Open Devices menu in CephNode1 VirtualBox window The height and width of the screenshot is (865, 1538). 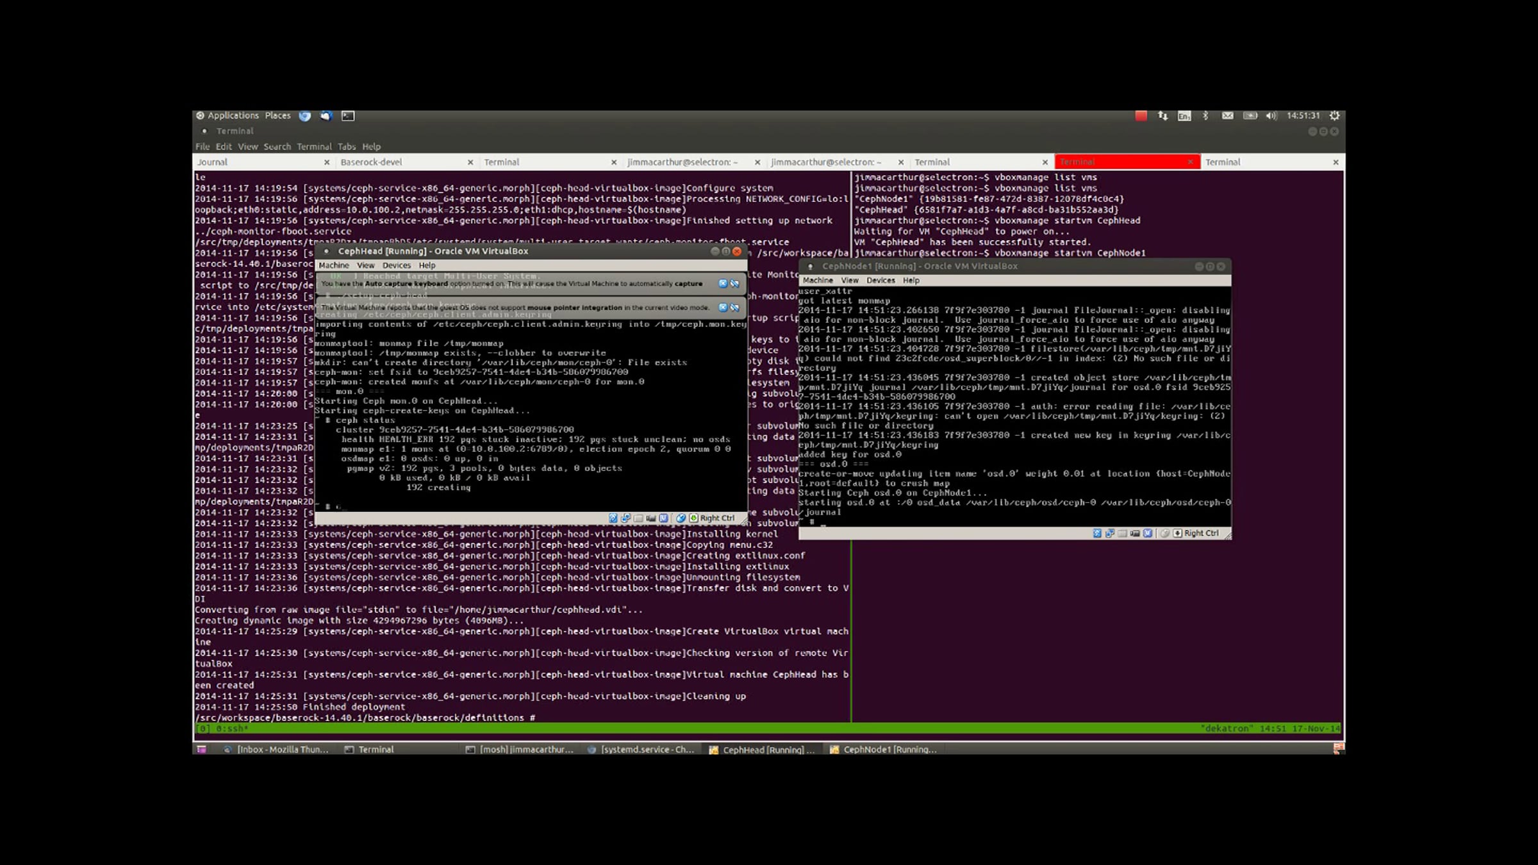881,281
